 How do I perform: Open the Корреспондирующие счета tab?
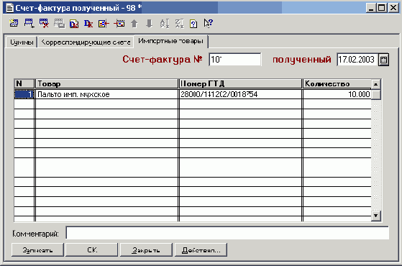pyautogui.click(x=86, y=42)
